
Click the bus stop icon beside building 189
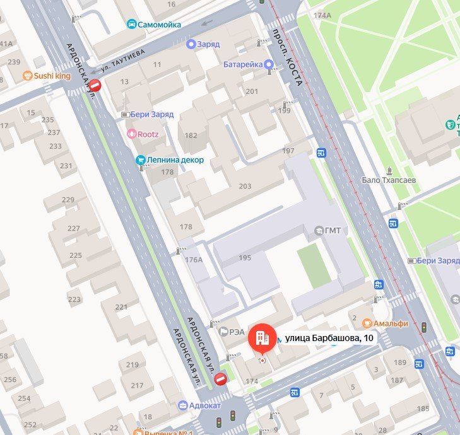click(419, 364)
